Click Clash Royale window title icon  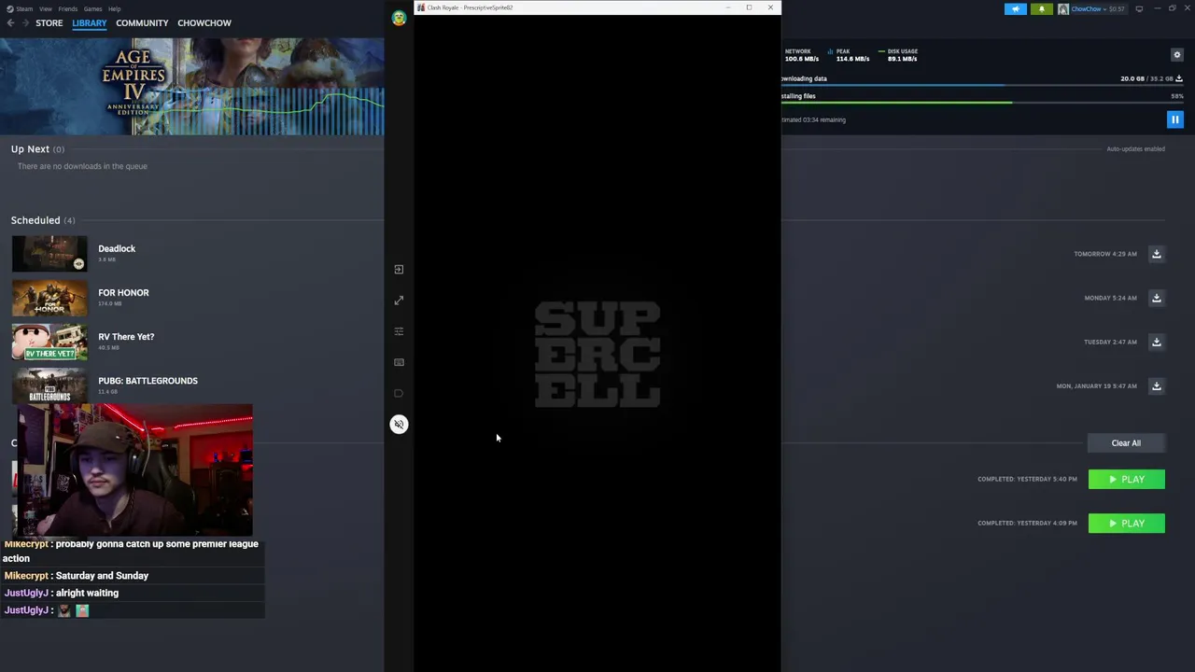coord(421,7)
